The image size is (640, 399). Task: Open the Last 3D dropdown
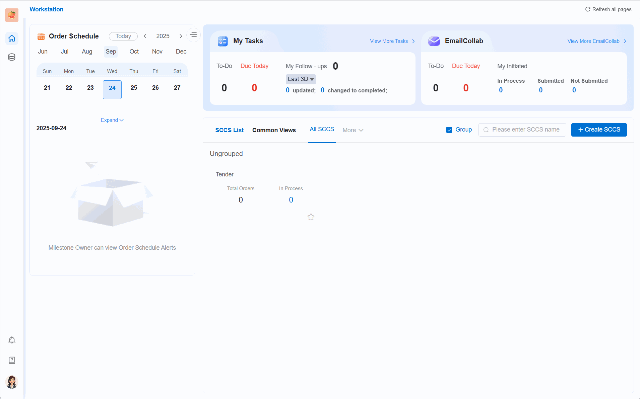tap(301, 79)
